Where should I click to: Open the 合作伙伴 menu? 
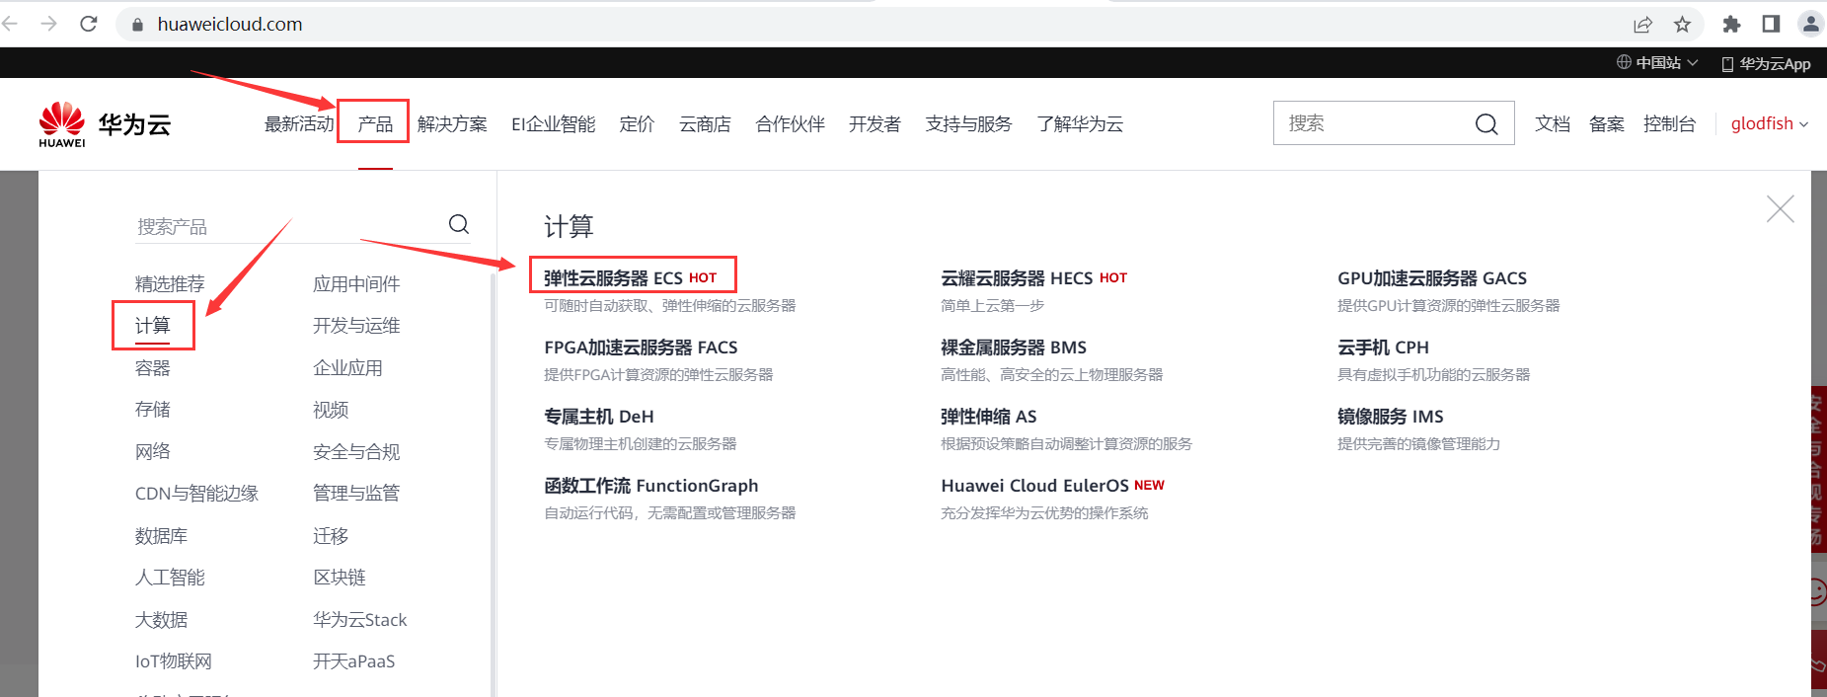pyautogui.click(x=790, y=123)
